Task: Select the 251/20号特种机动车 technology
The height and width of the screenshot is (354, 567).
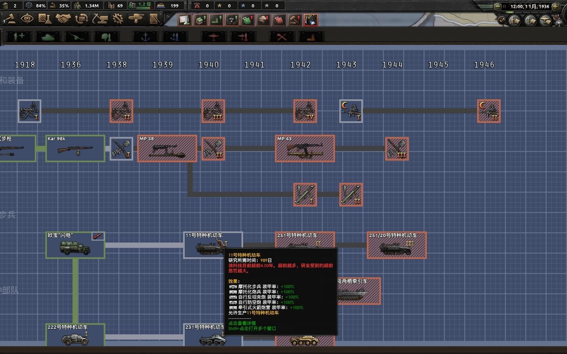Action: tap(397, 245)
